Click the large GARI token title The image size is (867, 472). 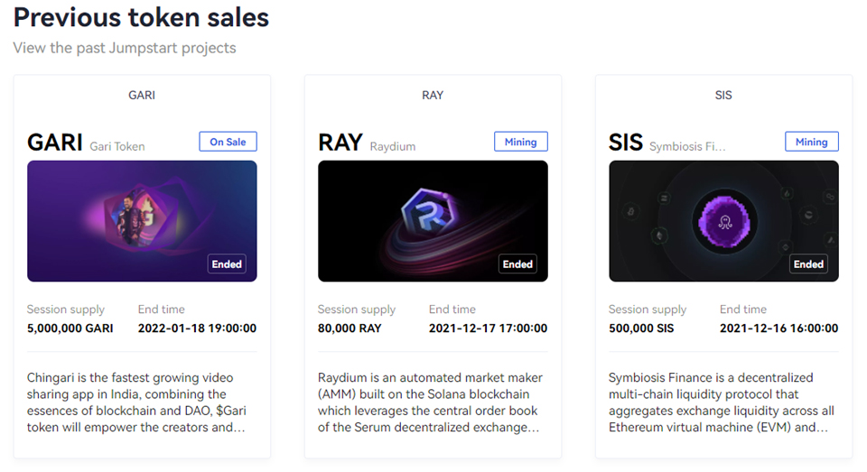click(55, 142)
